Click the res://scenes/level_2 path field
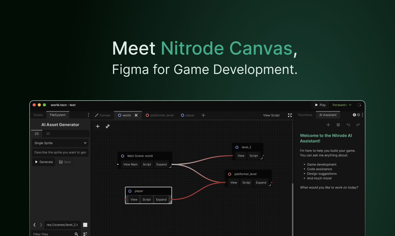 click(x=63, y=225)
